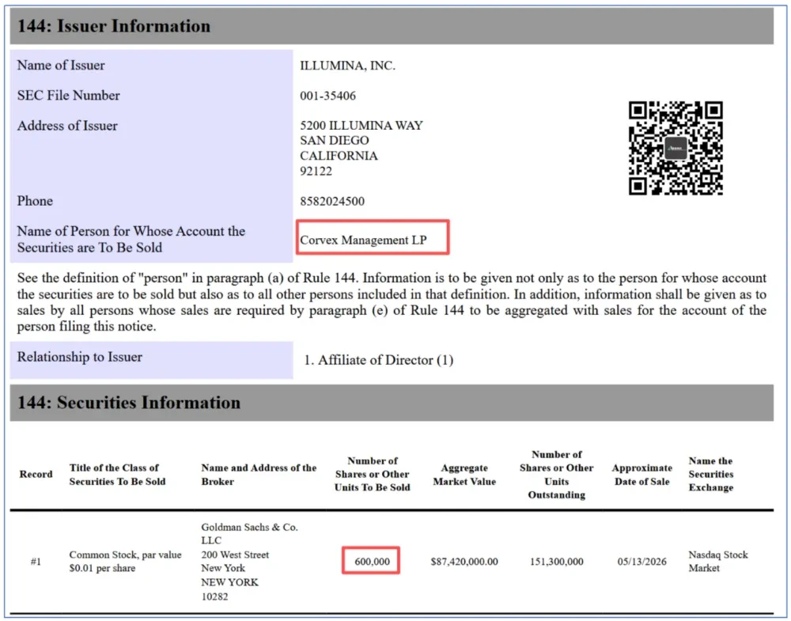
Task: Click the phone number 8582024500
Action: coord(332,201)
